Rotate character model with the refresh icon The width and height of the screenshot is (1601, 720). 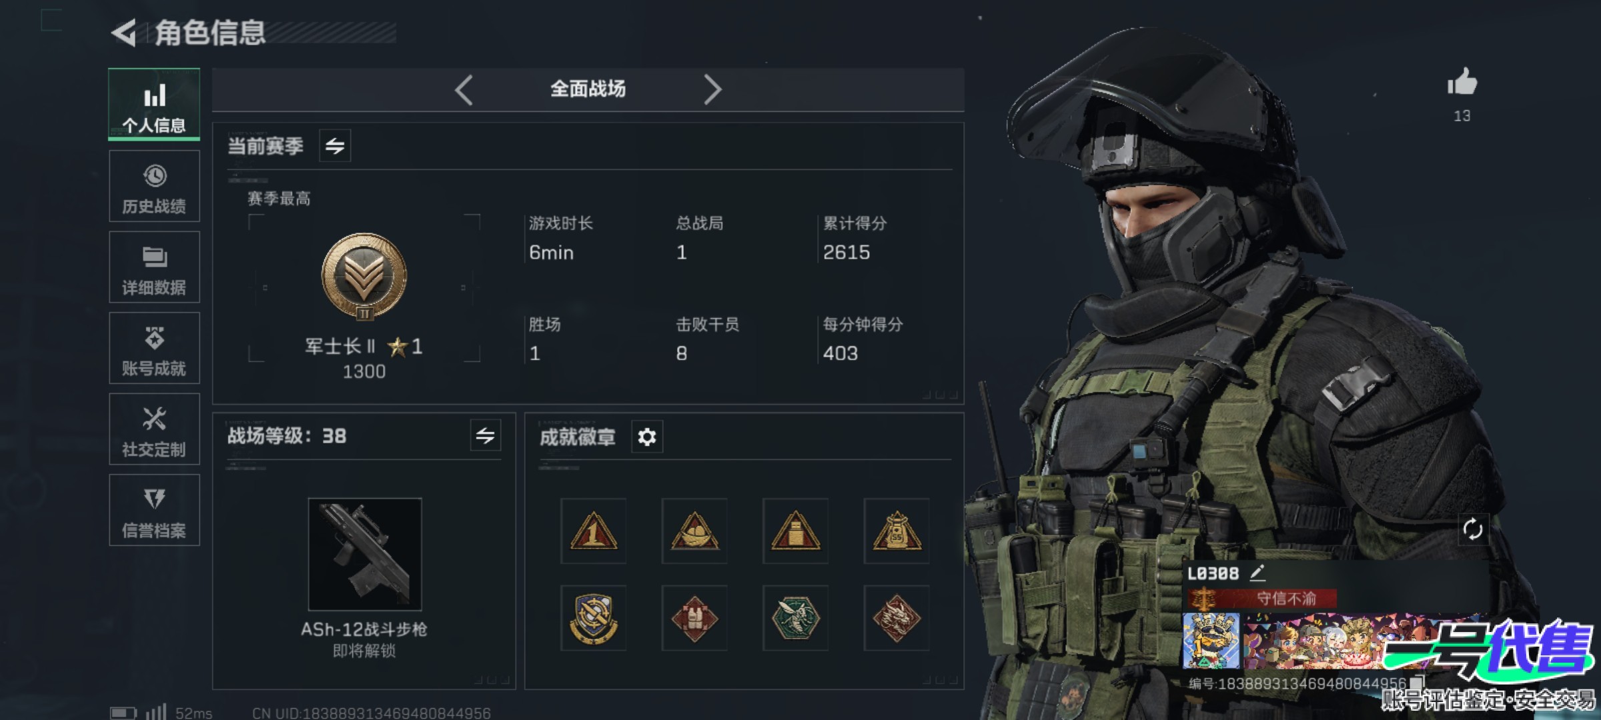click(1472, 529)
